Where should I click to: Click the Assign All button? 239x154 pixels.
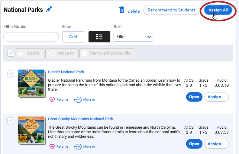(x=218, y=10)
